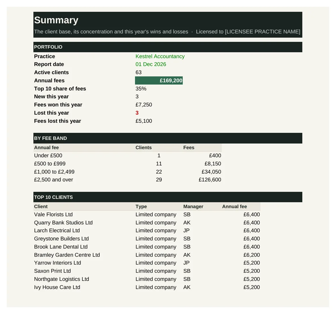Select the 29 clients count cell
336x314 pixels.
[159, 180]
